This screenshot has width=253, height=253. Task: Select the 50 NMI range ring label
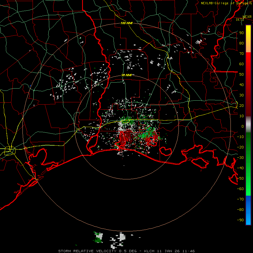point(126,75)
